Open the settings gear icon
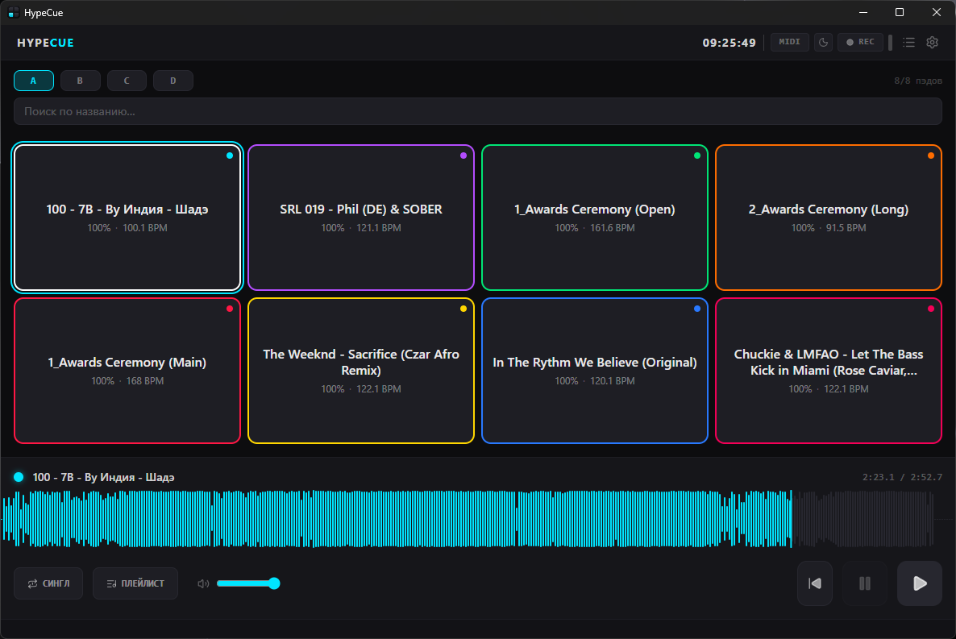This screenshot has width=956, height=639. point(932,42)
